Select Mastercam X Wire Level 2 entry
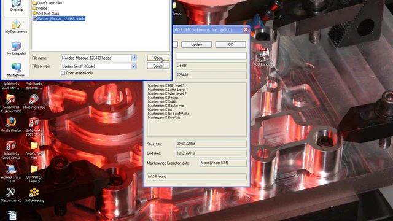 (x=167, y=94)
